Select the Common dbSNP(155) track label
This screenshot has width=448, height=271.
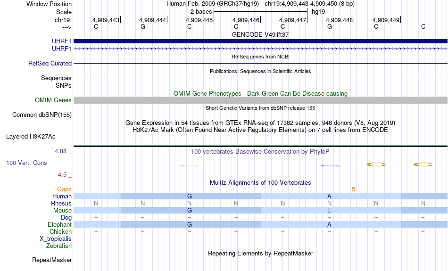click(x=42, y=115)
